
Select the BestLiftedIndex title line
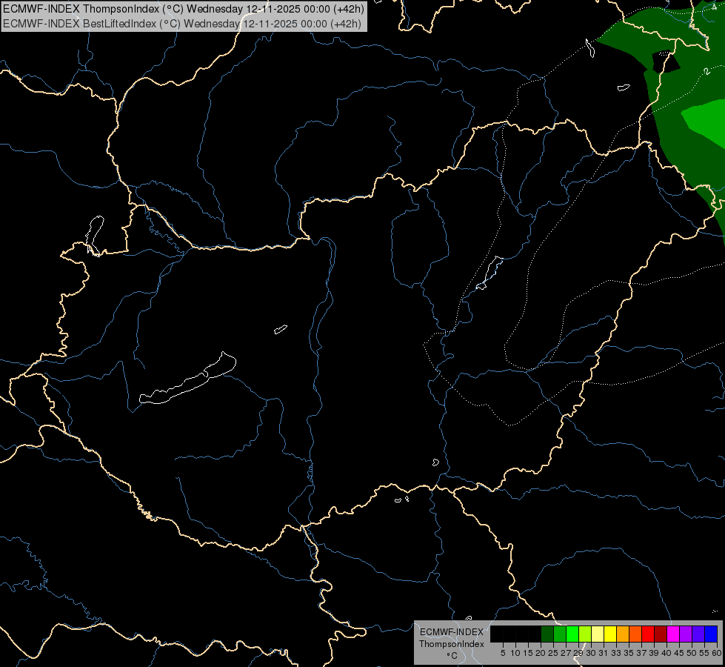[182, 24]
